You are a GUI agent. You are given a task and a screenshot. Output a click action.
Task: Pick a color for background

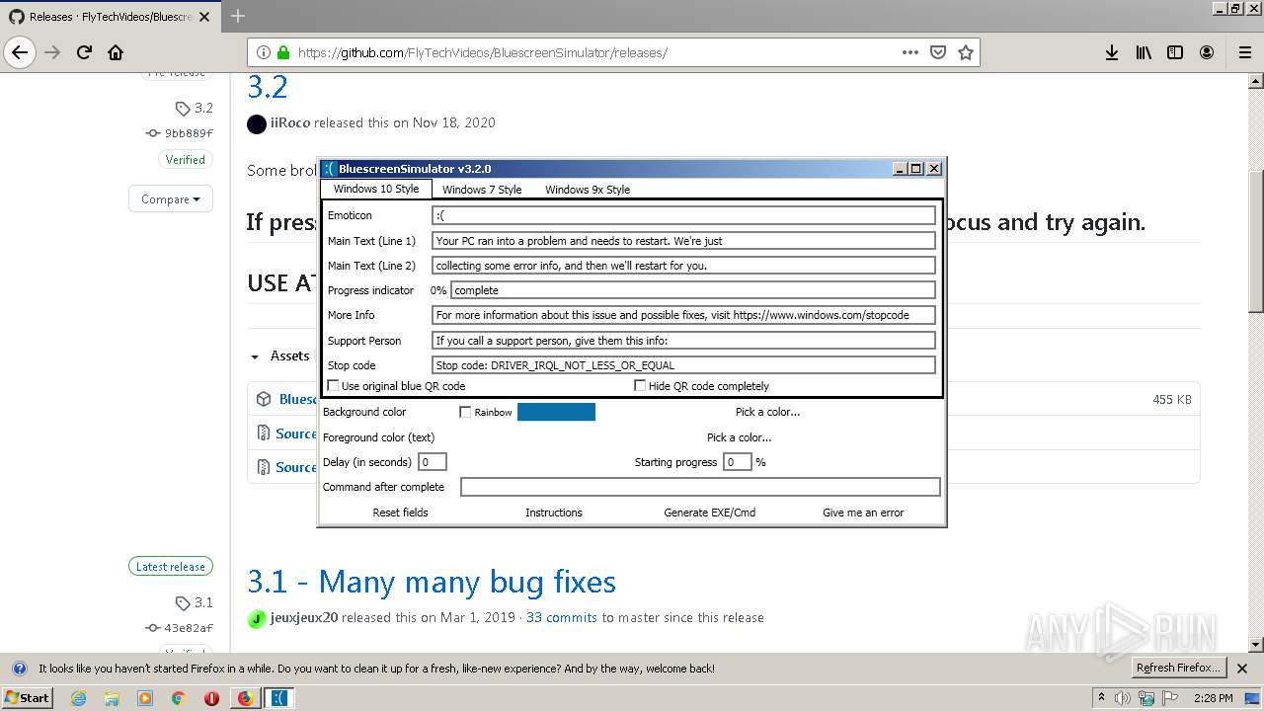(x=767, y=412)
